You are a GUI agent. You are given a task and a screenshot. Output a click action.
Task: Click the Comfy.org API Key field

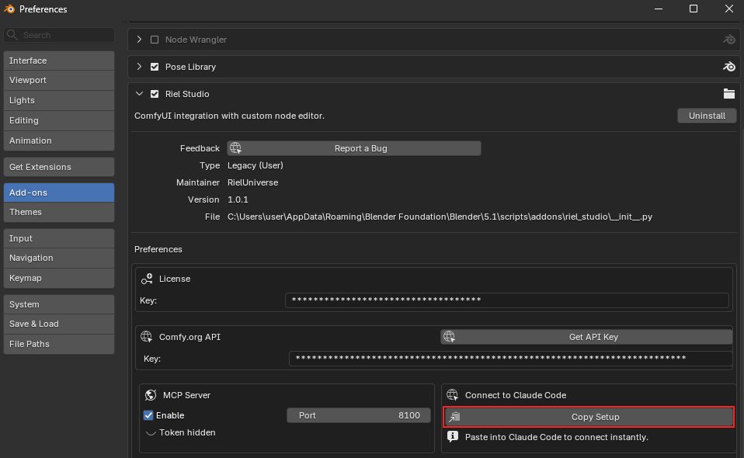point(510,359)
